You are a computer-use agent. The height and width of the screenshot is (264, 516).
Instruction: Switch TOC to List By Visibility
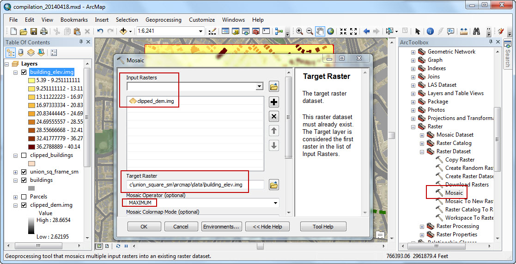click(31, 52)
